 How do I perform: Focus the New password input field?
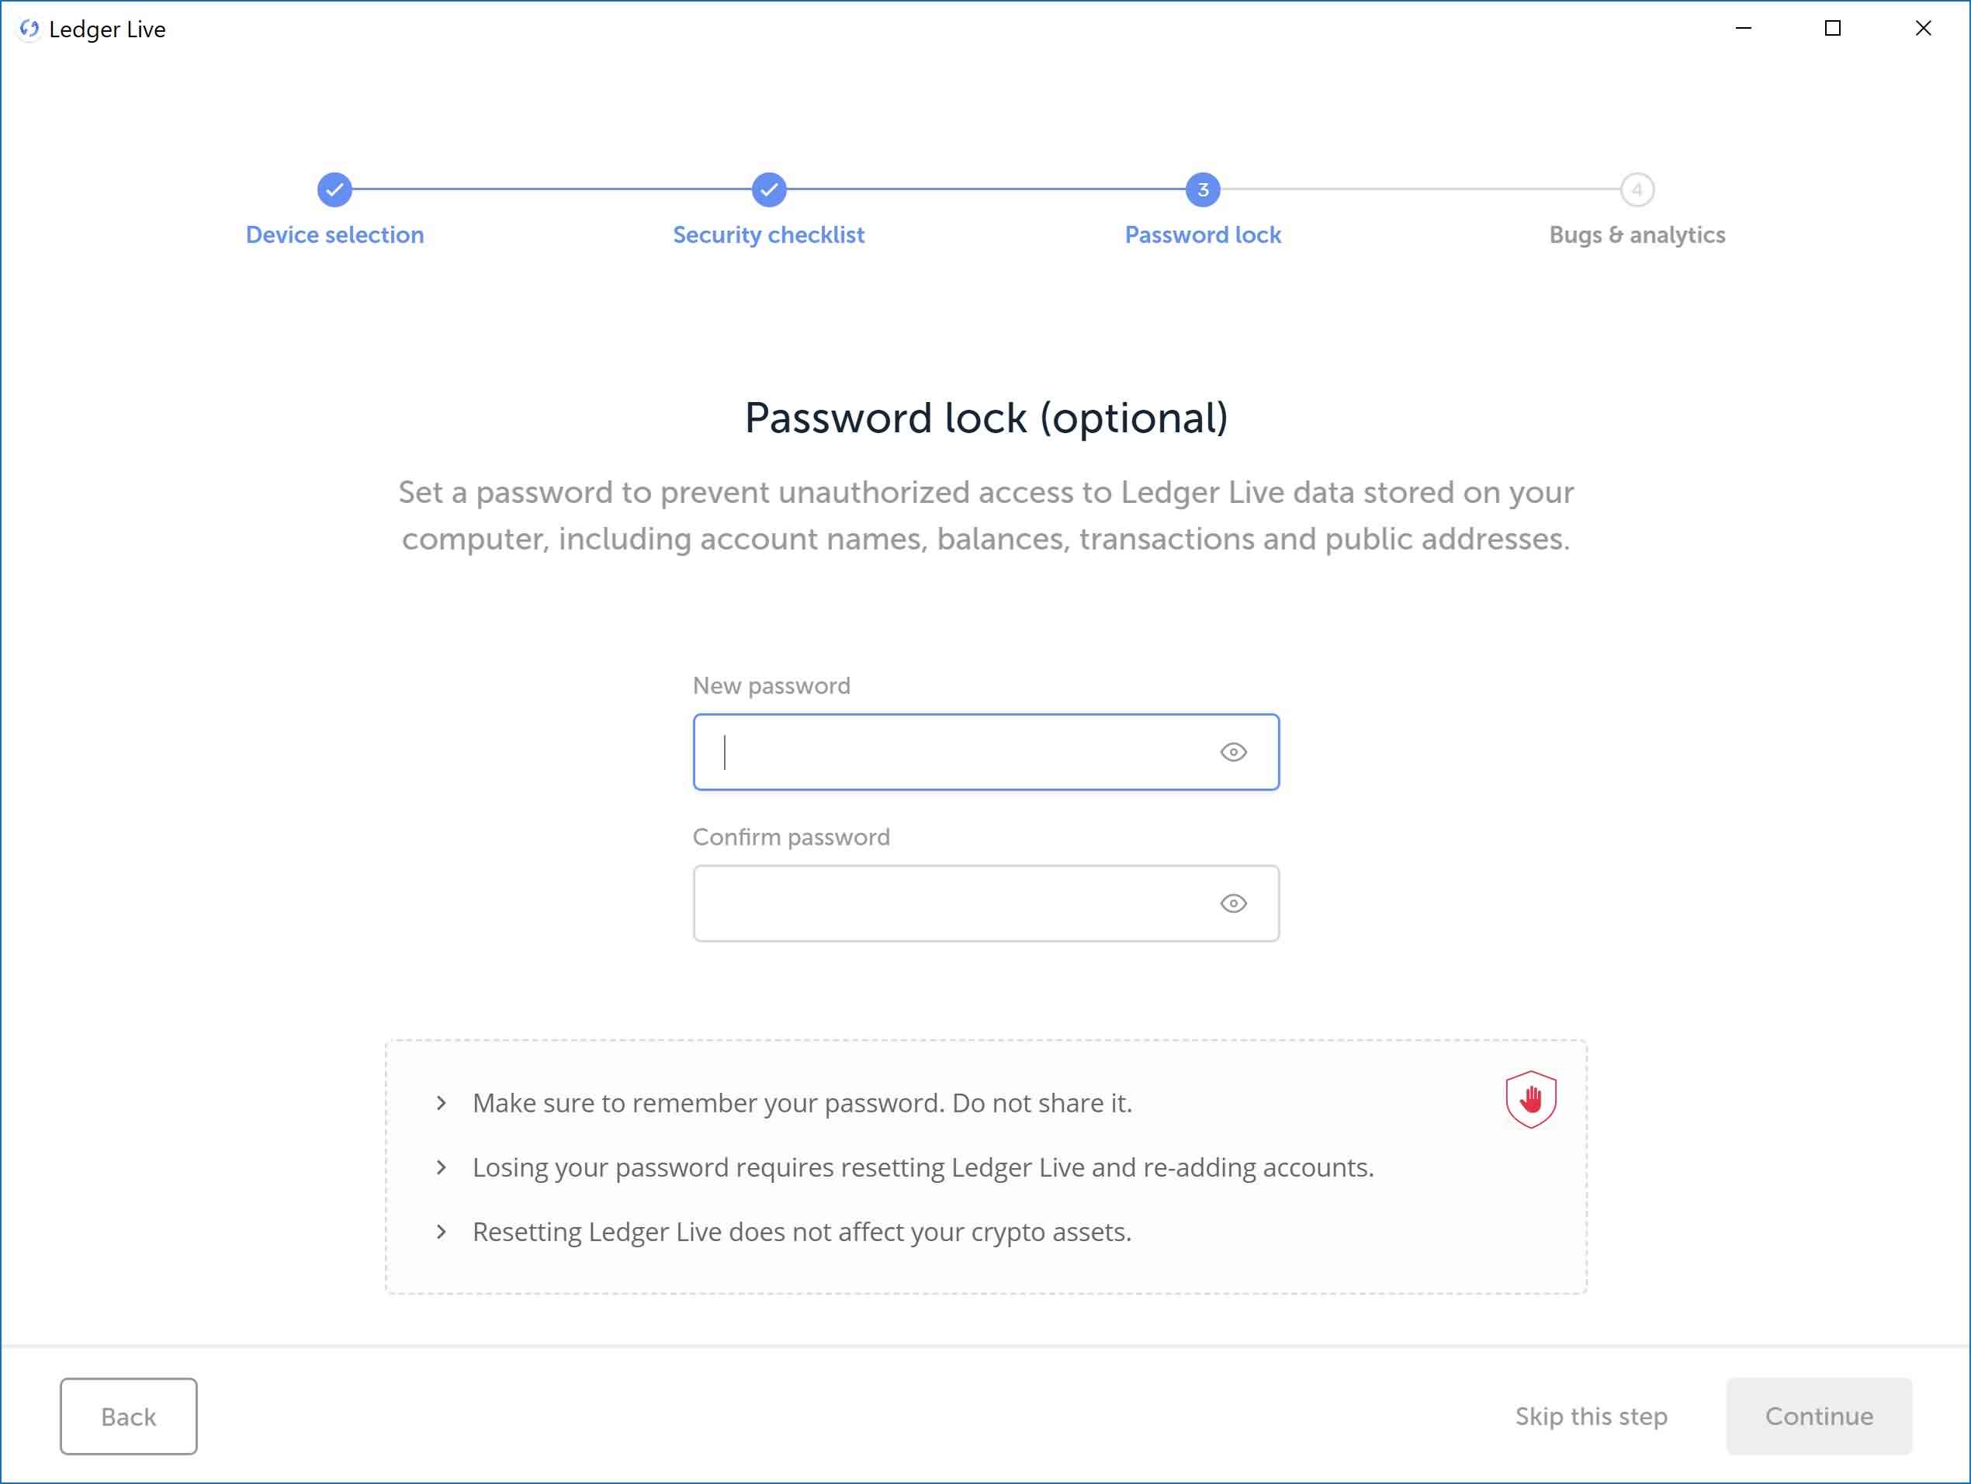(x=985, y=752)
